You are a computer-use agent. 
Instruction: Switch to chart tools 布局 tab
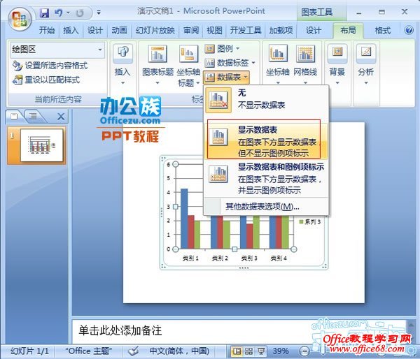348,30
